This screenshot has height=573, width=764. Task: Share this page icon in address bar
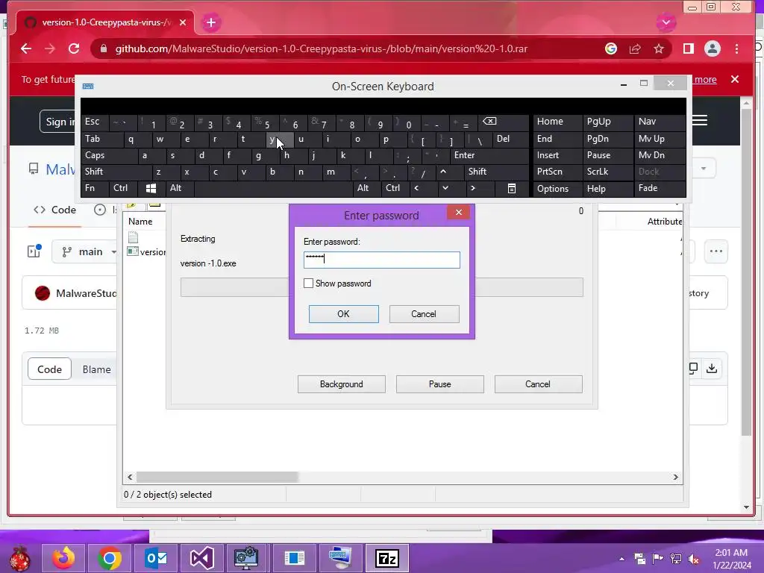(635, 48)
